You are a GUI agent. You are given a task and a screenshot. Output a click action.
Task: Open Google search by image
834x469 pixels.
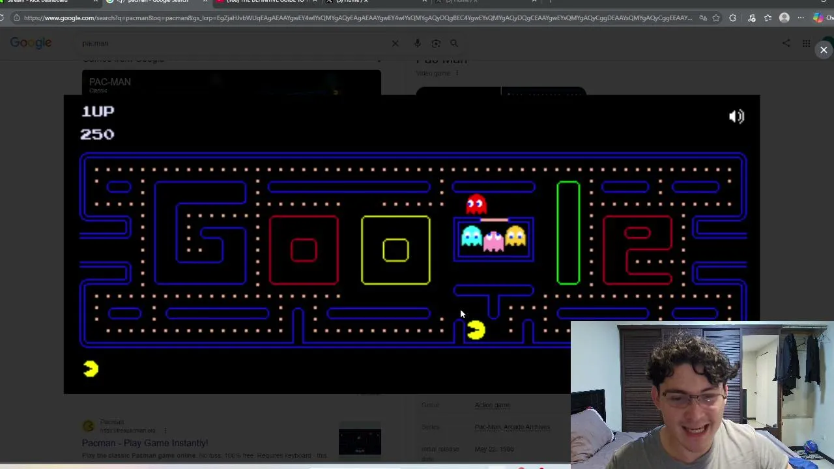pyautogui.click(x=436, y=43)
